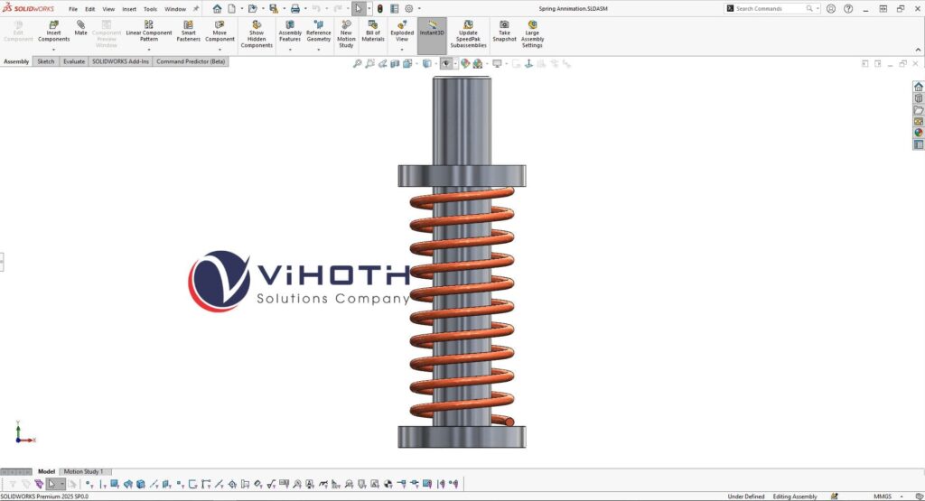Open Reference Geometry

(x=319, y=32)
